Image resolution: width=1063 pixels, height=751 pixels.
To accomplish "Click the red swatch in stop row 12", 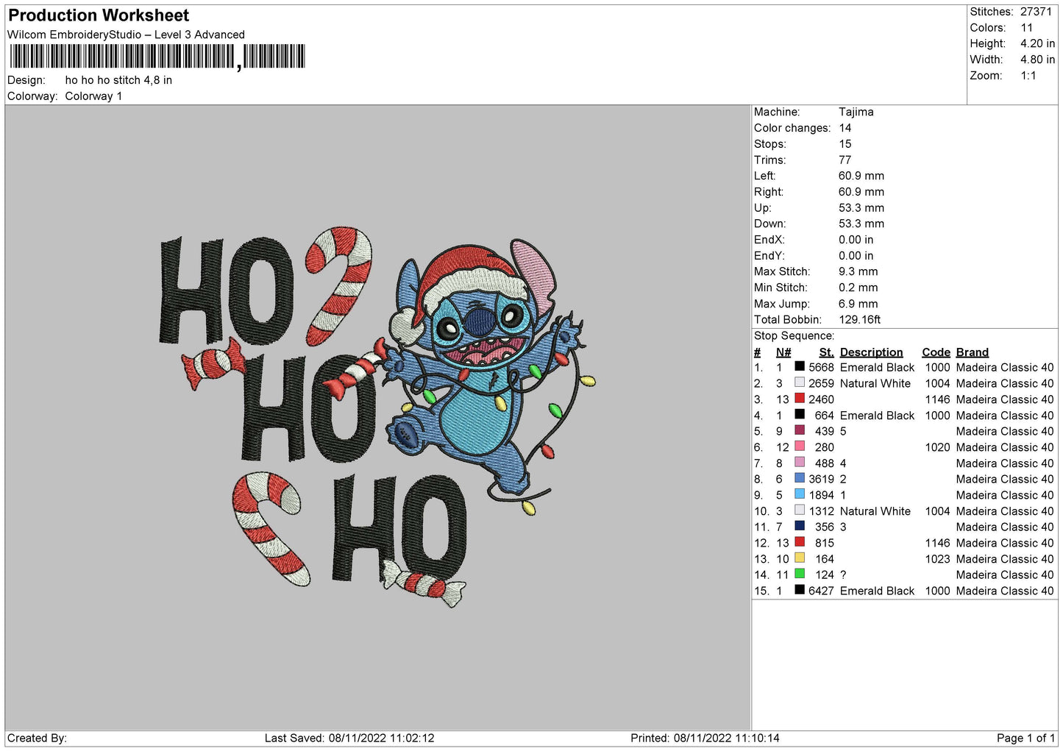I will [x=800, y=541].
